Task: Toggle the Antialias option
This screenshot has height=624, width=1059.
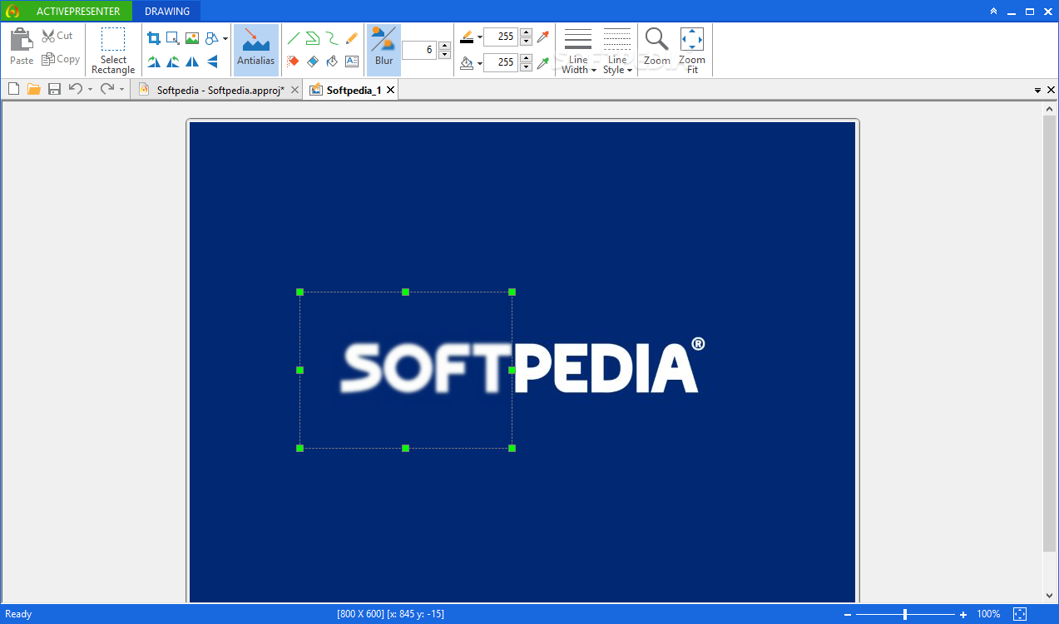Action: click(256, 49)
